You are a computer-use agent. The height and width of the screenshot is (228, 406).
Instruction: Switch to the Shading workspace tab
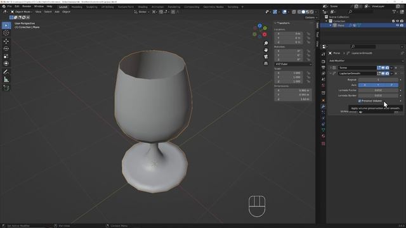pyautogui.click(x=142, y=7)
